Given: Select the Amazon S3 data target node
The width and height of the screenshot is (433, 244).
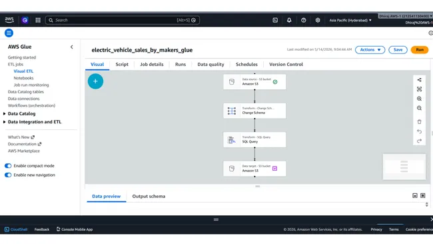Looking at the screenshot, I should [254, 169].
